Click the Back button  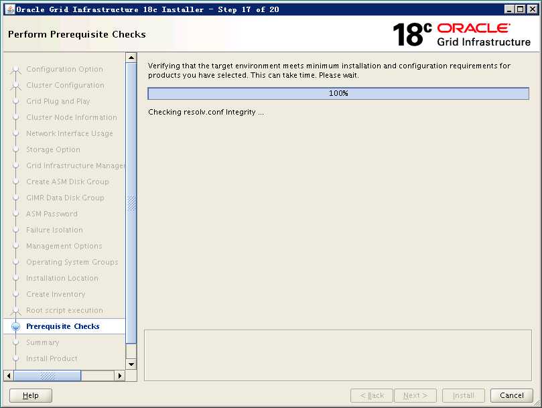tap(372, 395)
